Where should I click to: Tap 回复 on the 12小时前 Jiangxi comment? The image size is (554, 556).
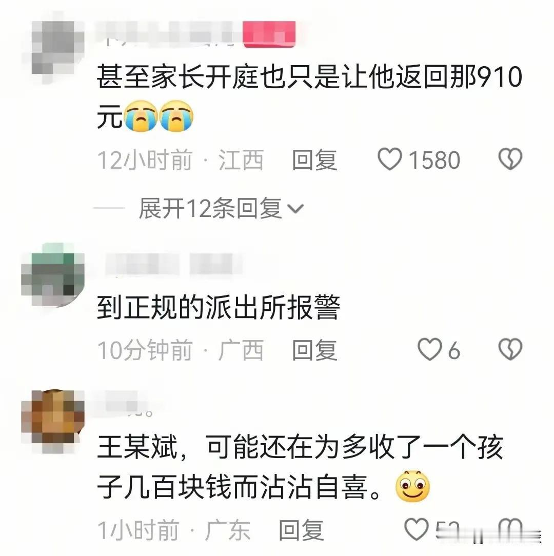click(314, 160)
